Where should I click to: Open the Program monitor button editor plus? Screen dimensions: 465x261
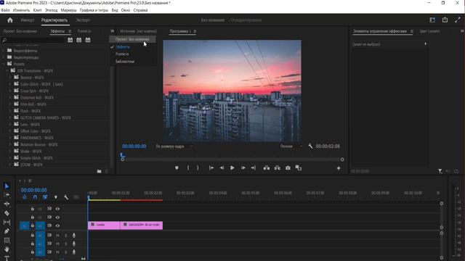[x=339, y=168]
